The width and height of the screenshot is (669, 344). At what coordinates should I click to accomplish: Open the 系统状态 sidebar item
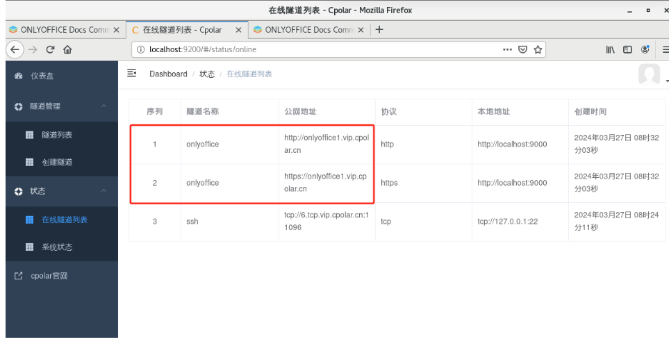(57, 247)
